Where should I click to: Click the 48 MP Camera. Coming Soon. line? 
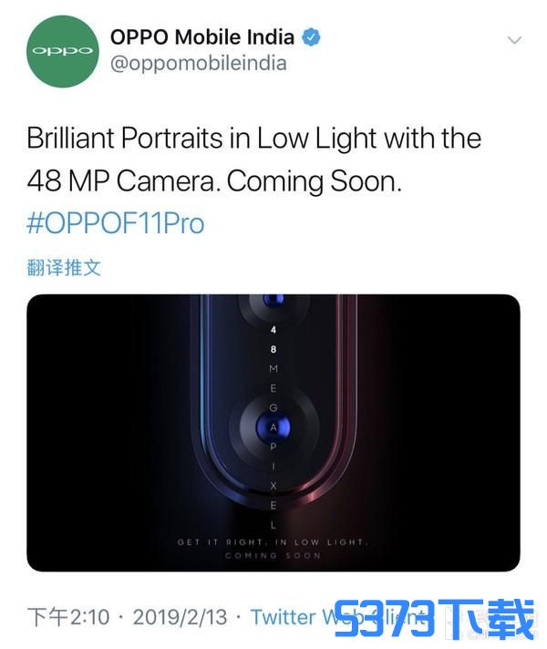(x=214, y=181)
